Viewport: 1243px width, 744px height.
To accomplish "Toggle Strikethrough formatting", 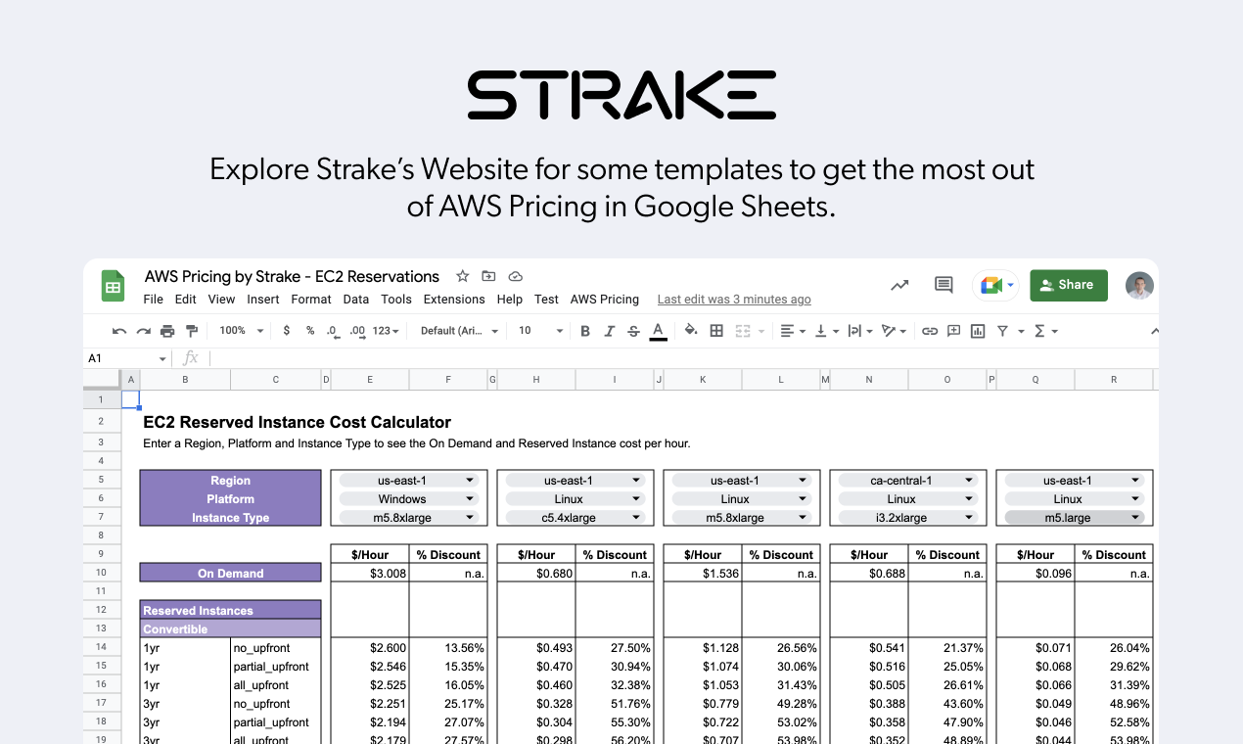I will (x=633, y=331).
